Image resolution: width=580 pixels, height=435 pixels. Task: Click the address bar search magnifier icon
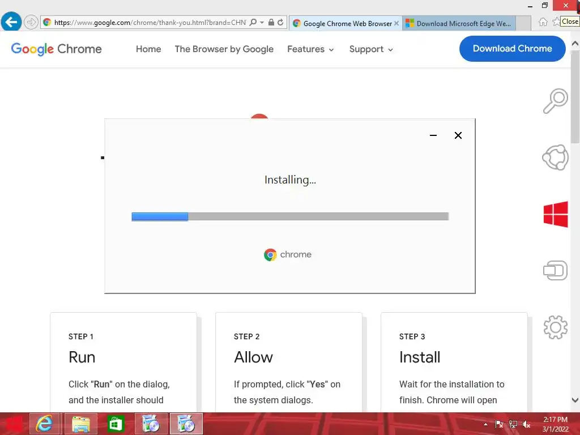point(253,22)
